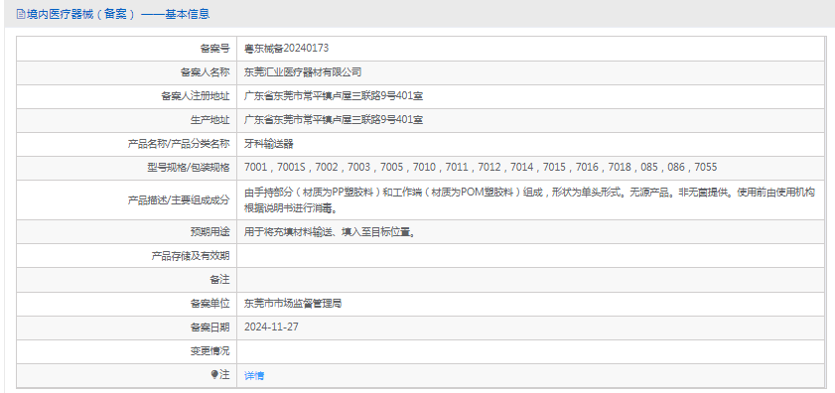
Task: Click the 备案号 row label
Action: [x=214, y=49]
